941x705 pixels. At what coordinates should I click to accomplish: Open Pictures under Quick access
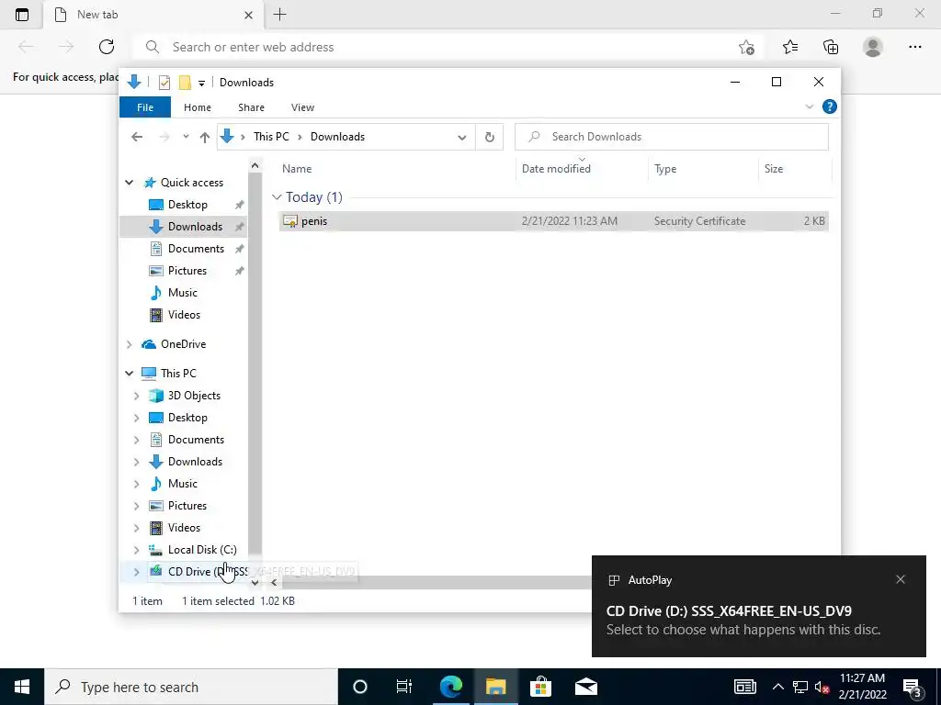pyautogui.click(x=187, y=271)
